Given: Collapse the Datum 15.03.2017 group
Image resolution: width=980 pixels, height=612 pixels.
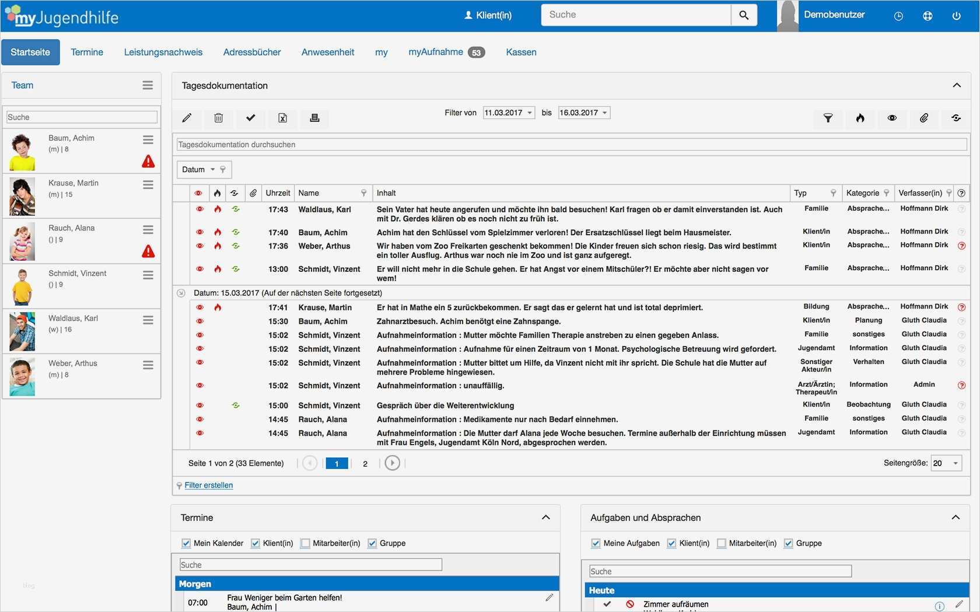Looking at the screenshot, I should 181,293.
